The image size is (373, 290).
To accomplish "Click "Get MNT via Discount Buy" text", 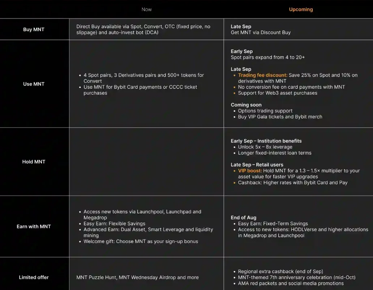I will pyautogui.click(x=261, y=33).
